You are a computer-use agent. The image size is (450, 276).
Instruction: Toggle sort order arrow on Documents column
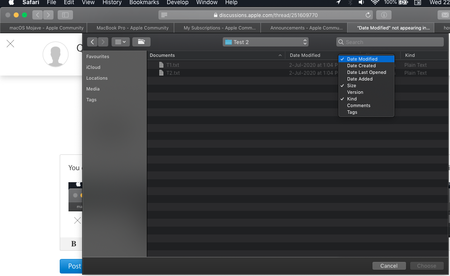(280, 55)
